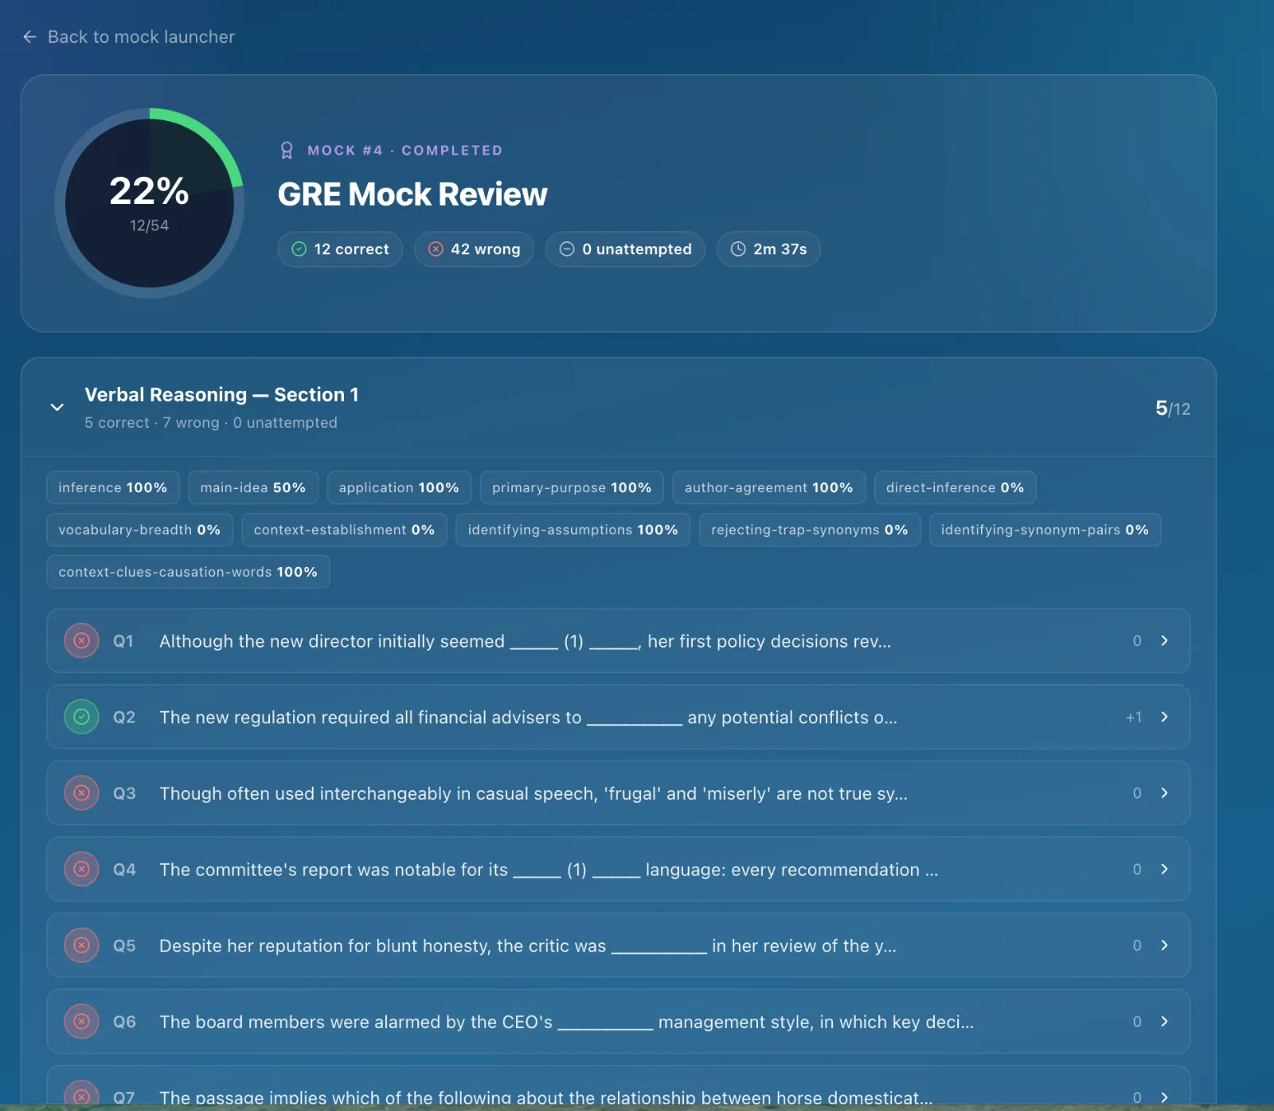1274x1111 pixels.
Task: Select the inference 100% tag
Action: 113,487
